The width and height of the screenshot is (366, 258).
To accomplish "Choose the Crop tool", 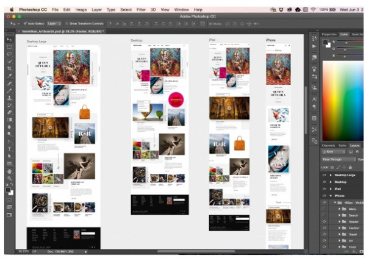I will pos(9,68).
